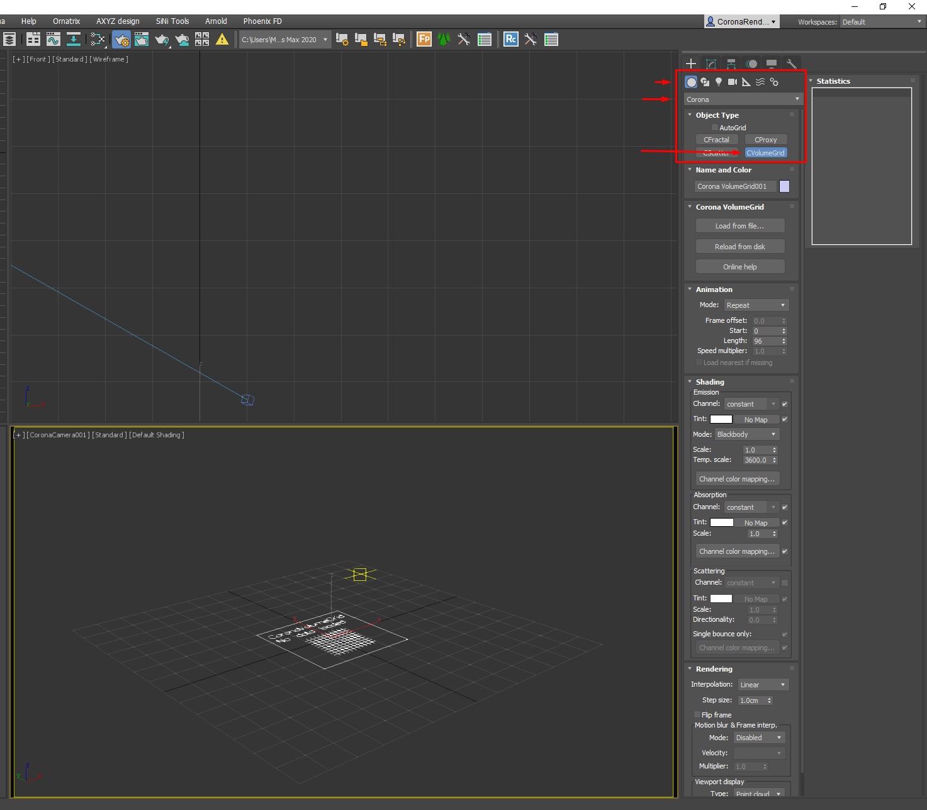Select the Helpers category icon
This screenshot has height=810, width=927.
click(x=746, y=82)
